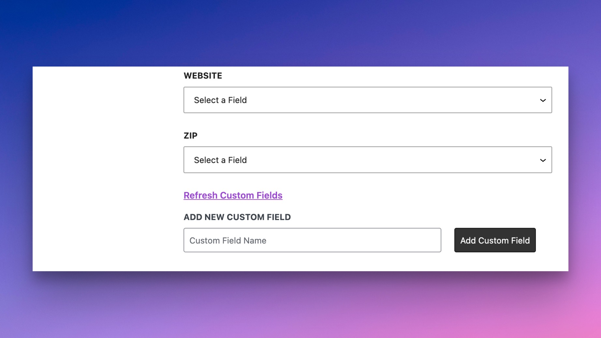Show mapping options for the Website field
This screenshot has height=338, width=601.
(367, 100)
